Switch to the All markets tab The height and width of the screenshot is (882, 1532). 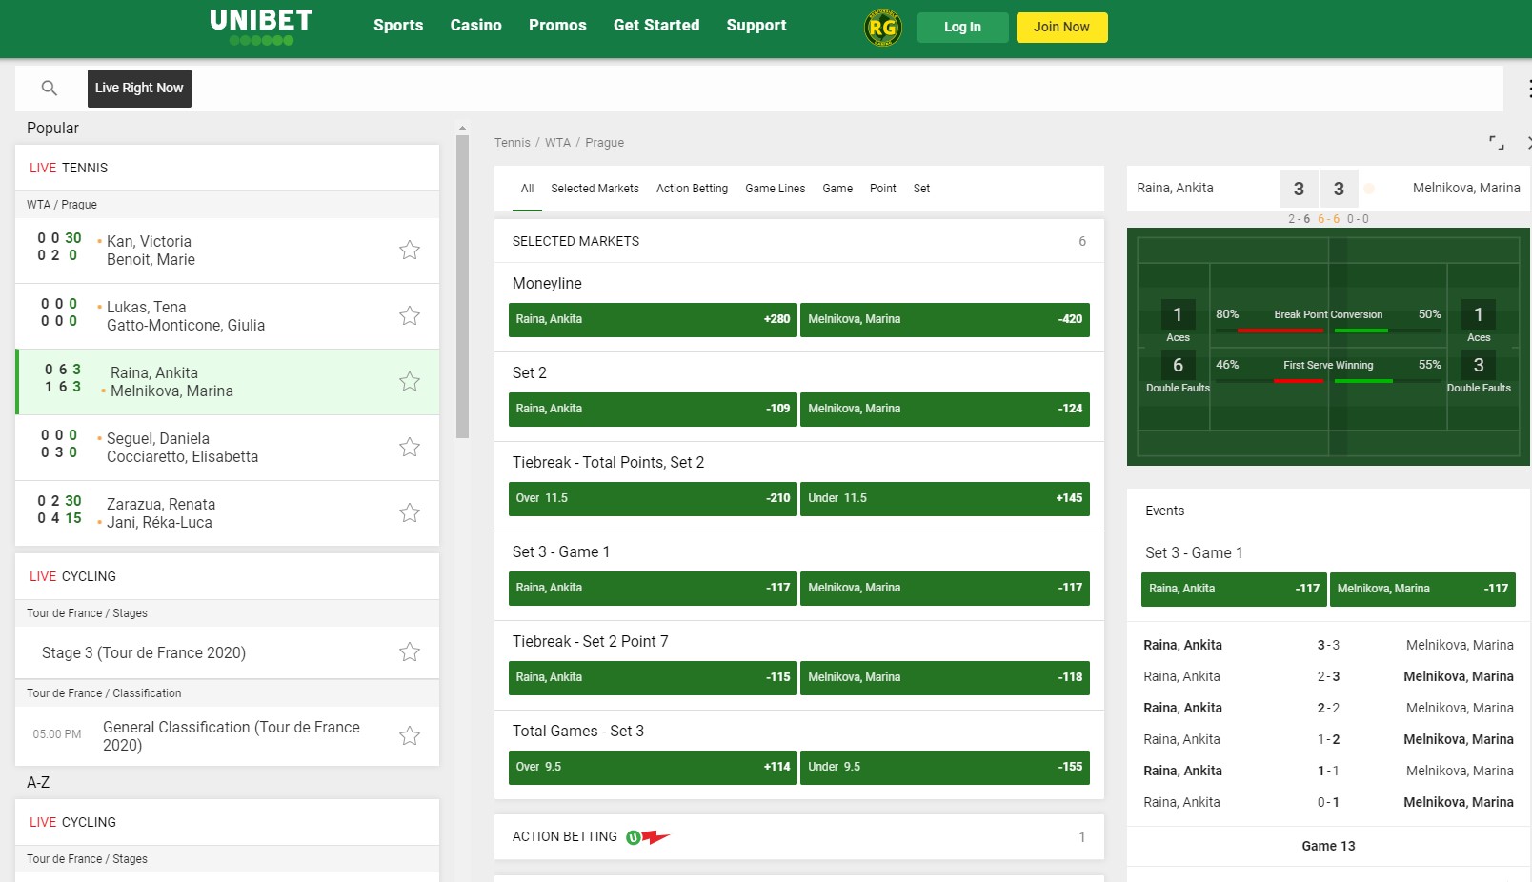pos(527,189)
